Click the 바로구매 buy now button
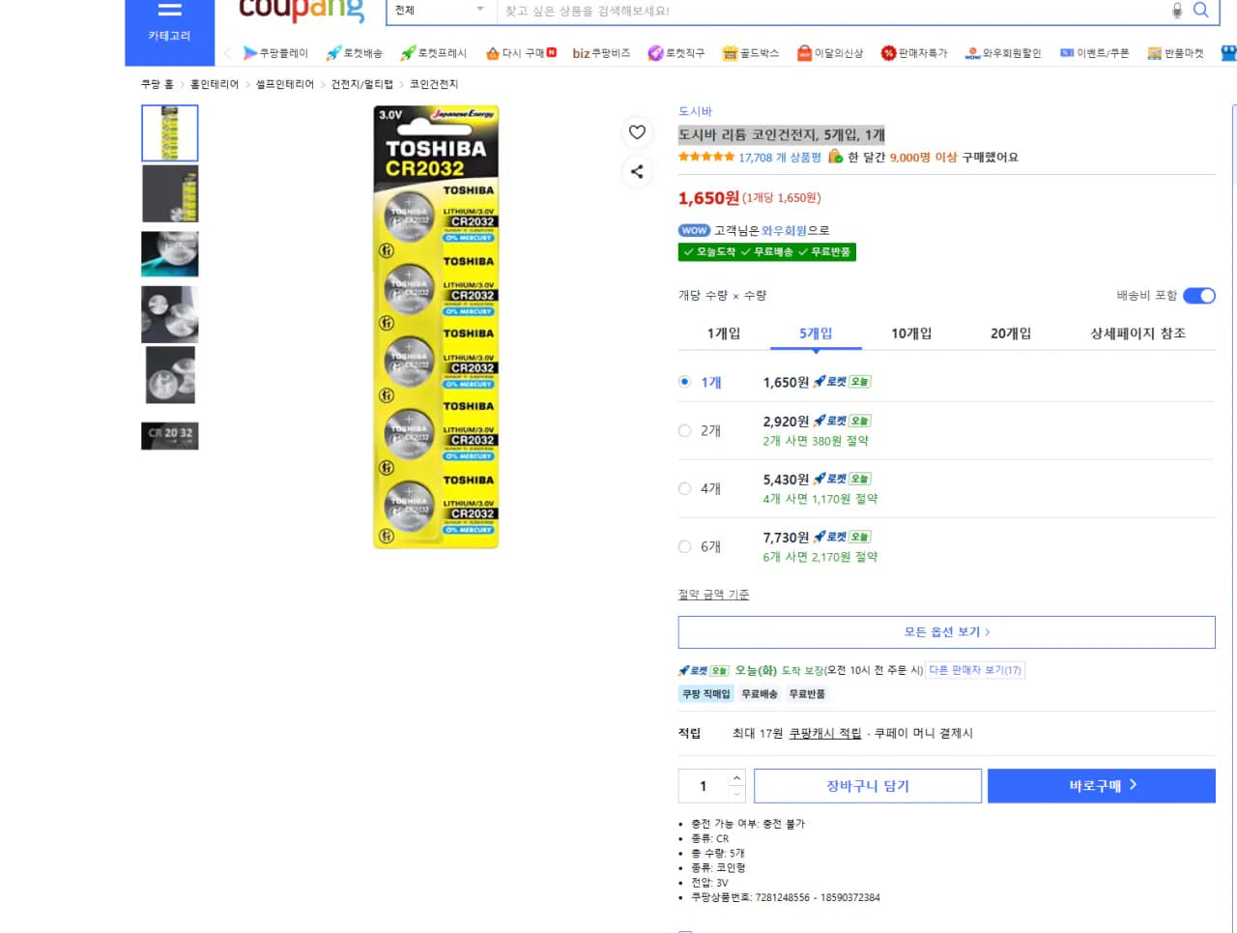1237x933 pixels. pyautogui.click(x=1101, y=786)
